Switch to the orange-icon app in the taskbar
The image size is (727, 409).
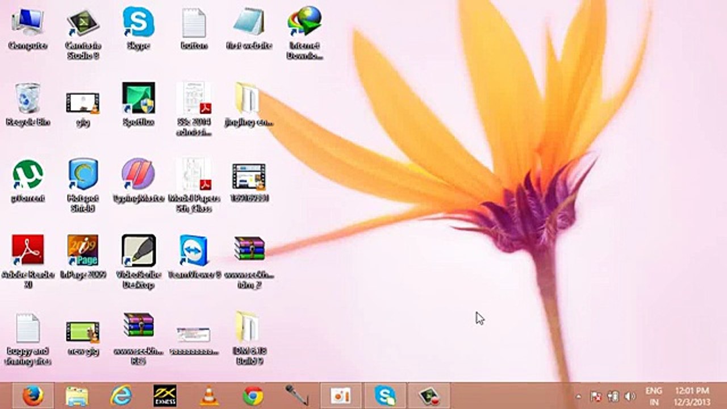[340, 395]
